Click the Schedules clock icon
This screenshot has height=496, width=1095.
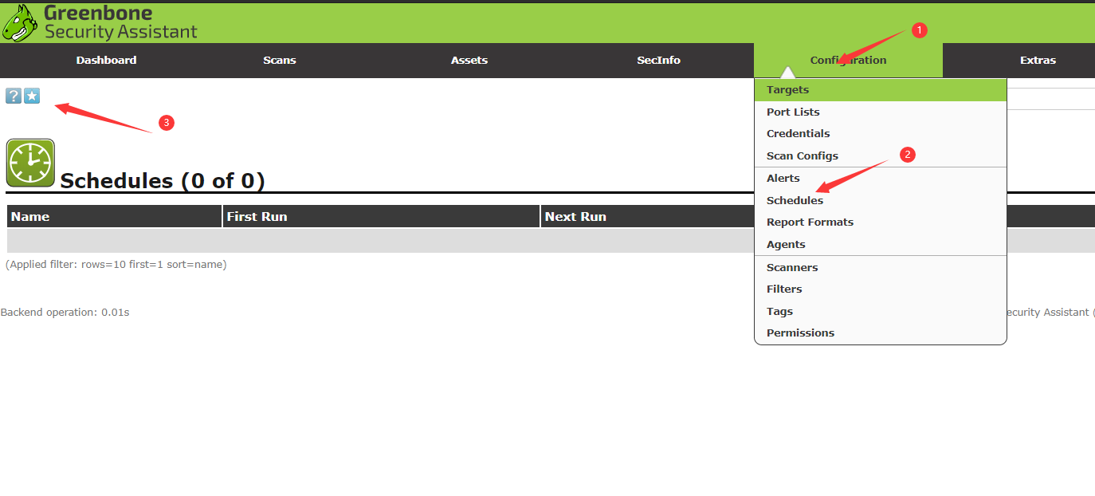(30, 163)
